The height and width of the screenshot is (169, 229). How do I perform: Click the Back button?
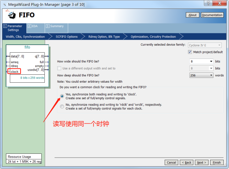187,162
